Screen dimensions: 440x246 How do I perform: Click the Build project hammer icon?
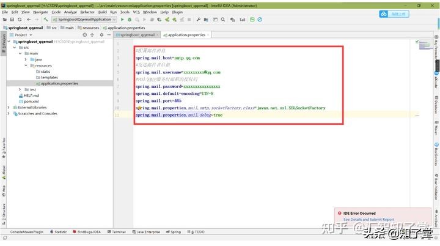46,20
